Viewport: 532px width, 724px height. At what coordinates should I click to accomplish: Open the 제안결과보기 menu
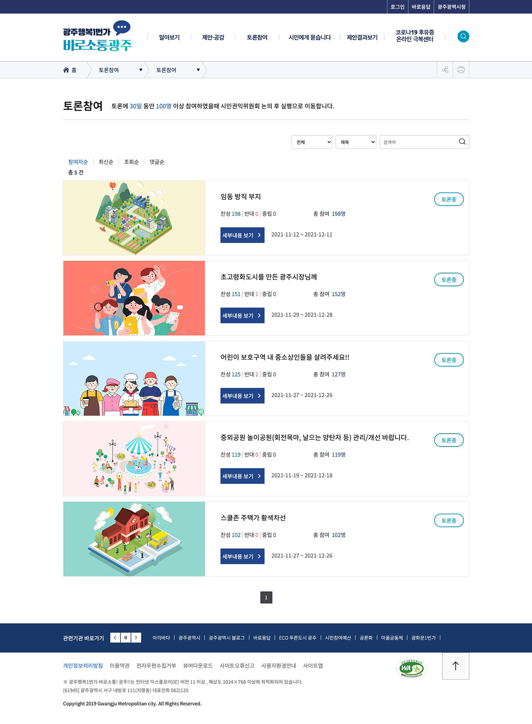click(x=362, y=37)
